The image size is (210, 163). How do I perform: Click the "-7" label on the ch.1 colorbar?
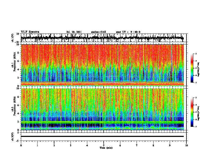[x=196, y=83]
